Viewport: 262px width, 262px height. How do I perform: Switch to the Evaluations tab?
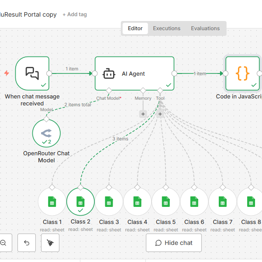[205, 28]
